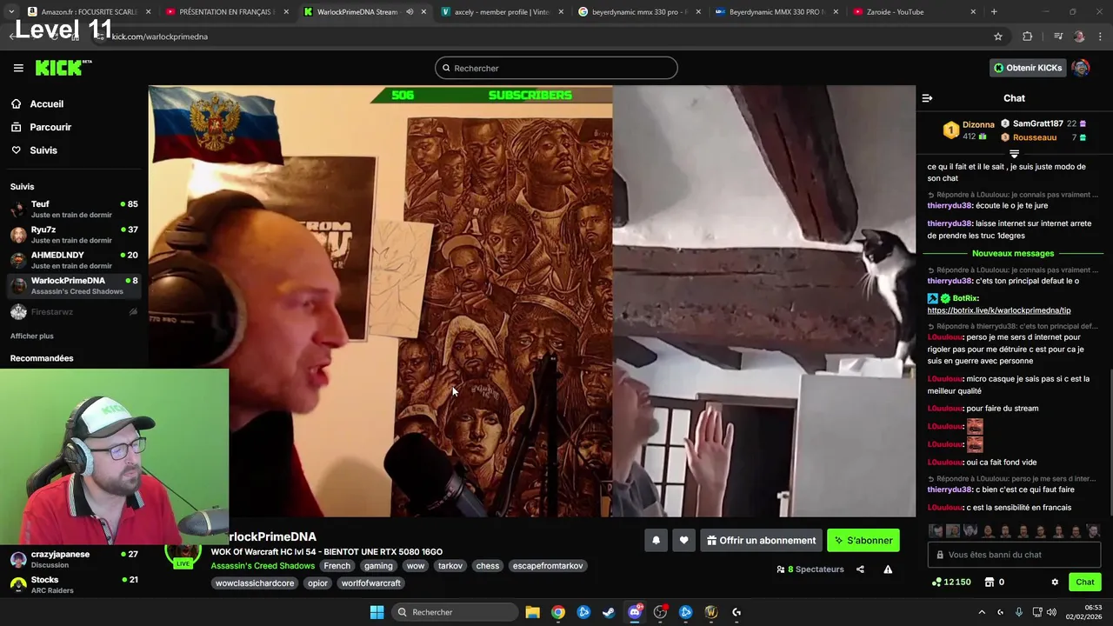Viewport: 1113px width, 626px height.
Task: Open chat settings gear icon
Action: (1055, 583)
